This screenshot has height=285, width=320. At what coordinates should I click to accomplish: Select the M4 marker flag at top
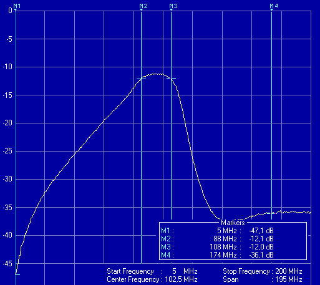point(274,6)
